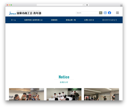The width and height of the screenshot is (128, 108).
Task: Open the Facebook page icon
Action: [110, 13]
